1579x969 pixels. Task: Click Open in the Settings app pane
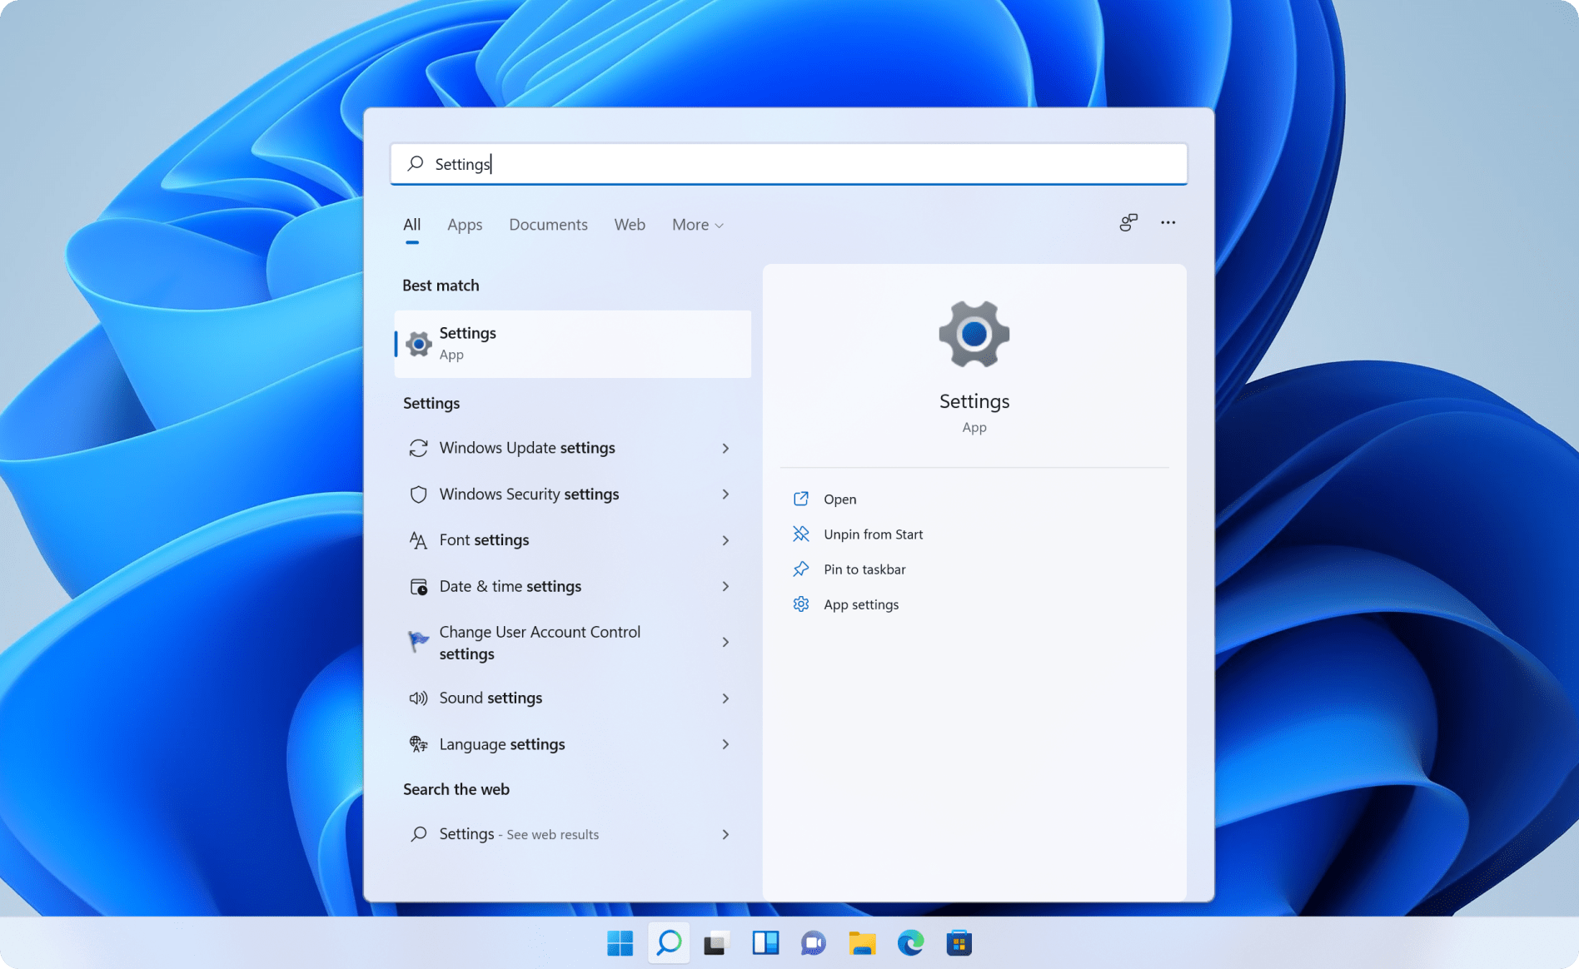point(839,499)
